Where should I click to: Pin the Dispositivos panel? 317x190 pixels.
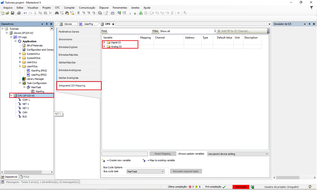[47, 24]
